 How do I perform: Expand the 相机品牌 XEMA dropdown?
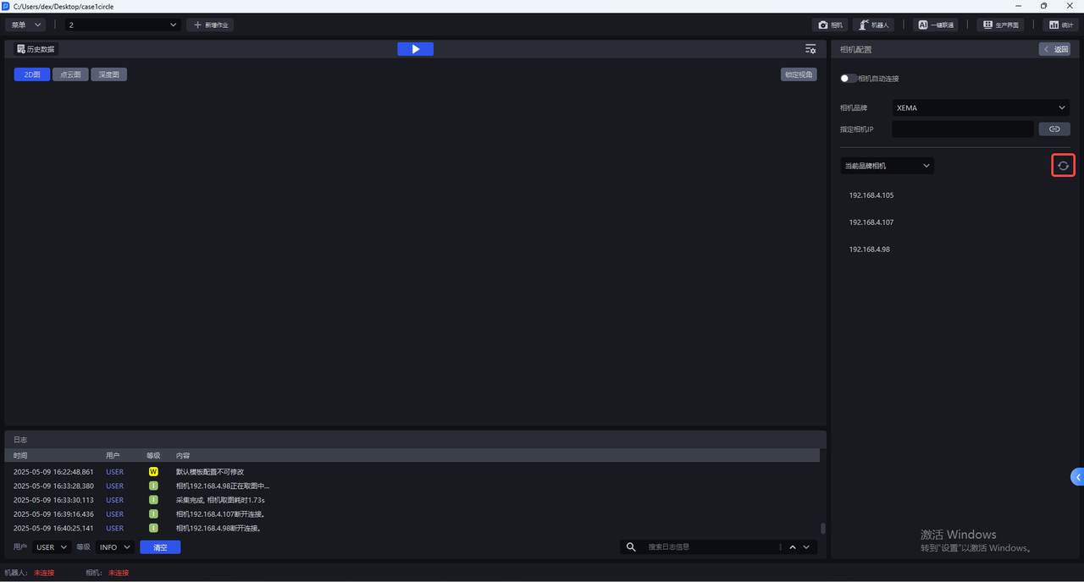[981, 108]
